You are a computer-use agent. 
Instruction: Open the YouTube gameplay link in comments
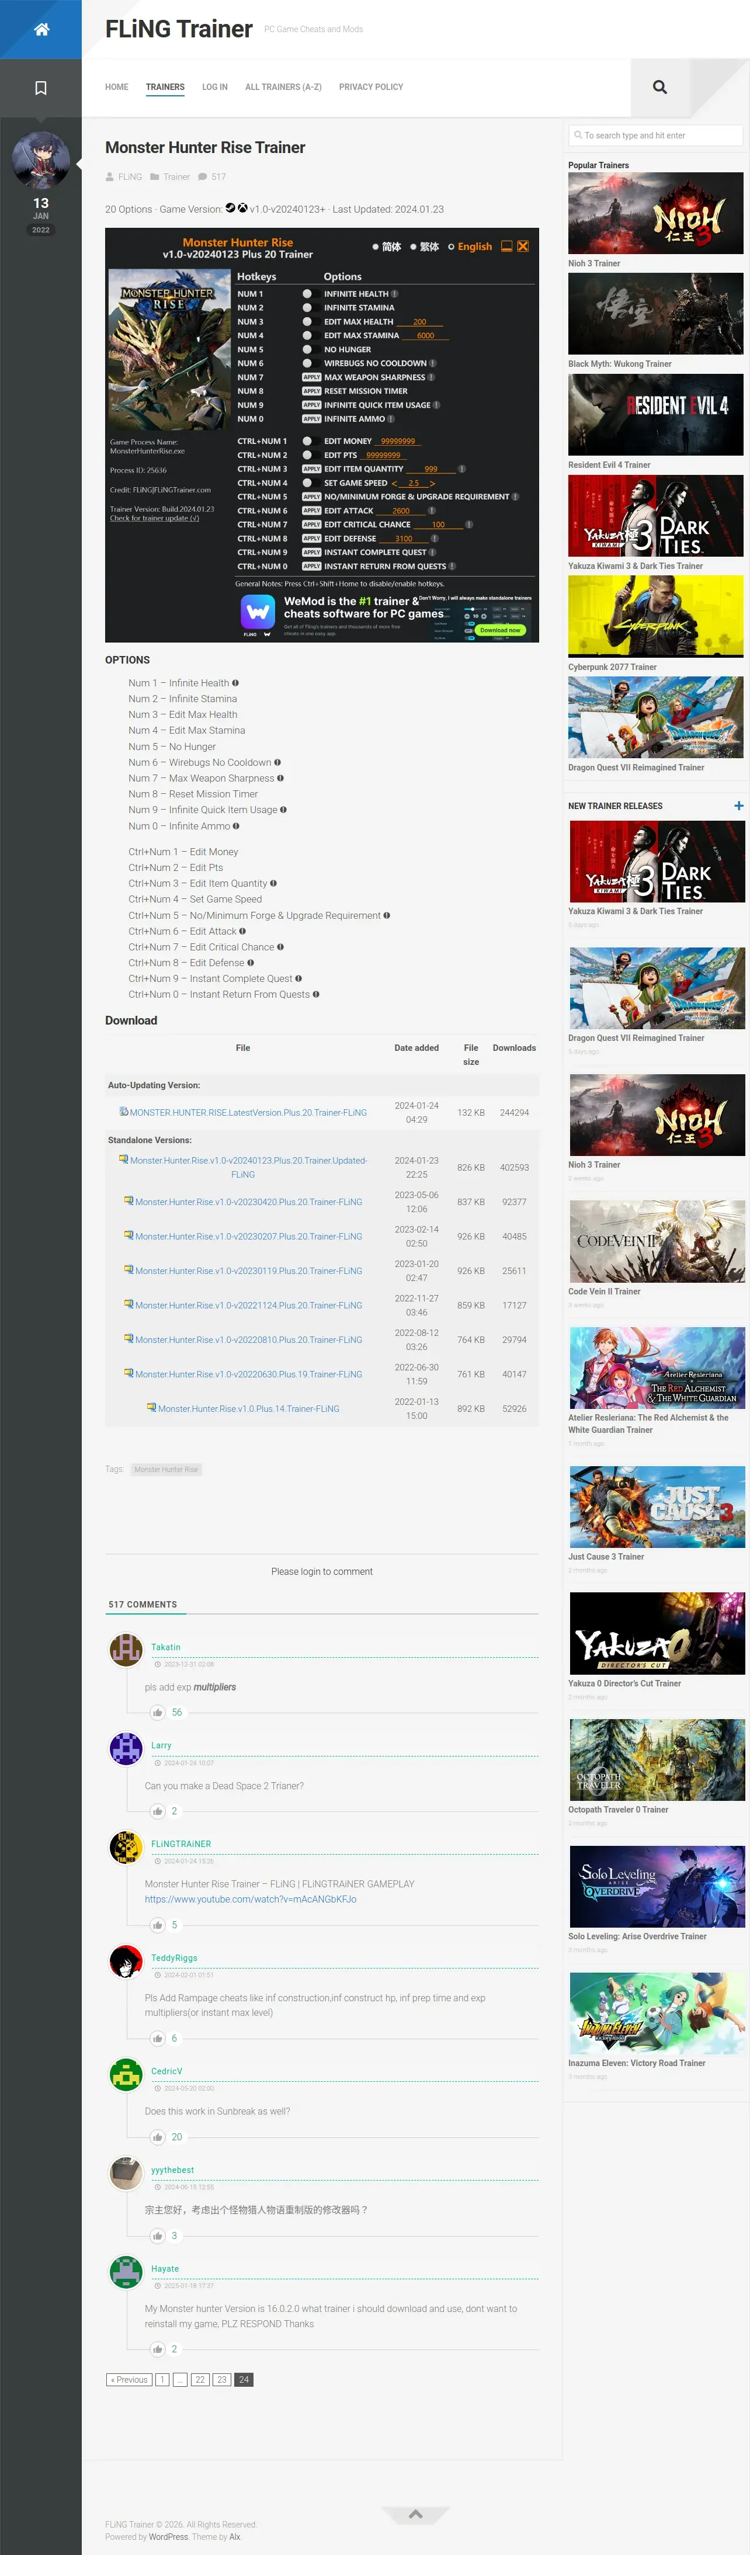coord(250,1900)
